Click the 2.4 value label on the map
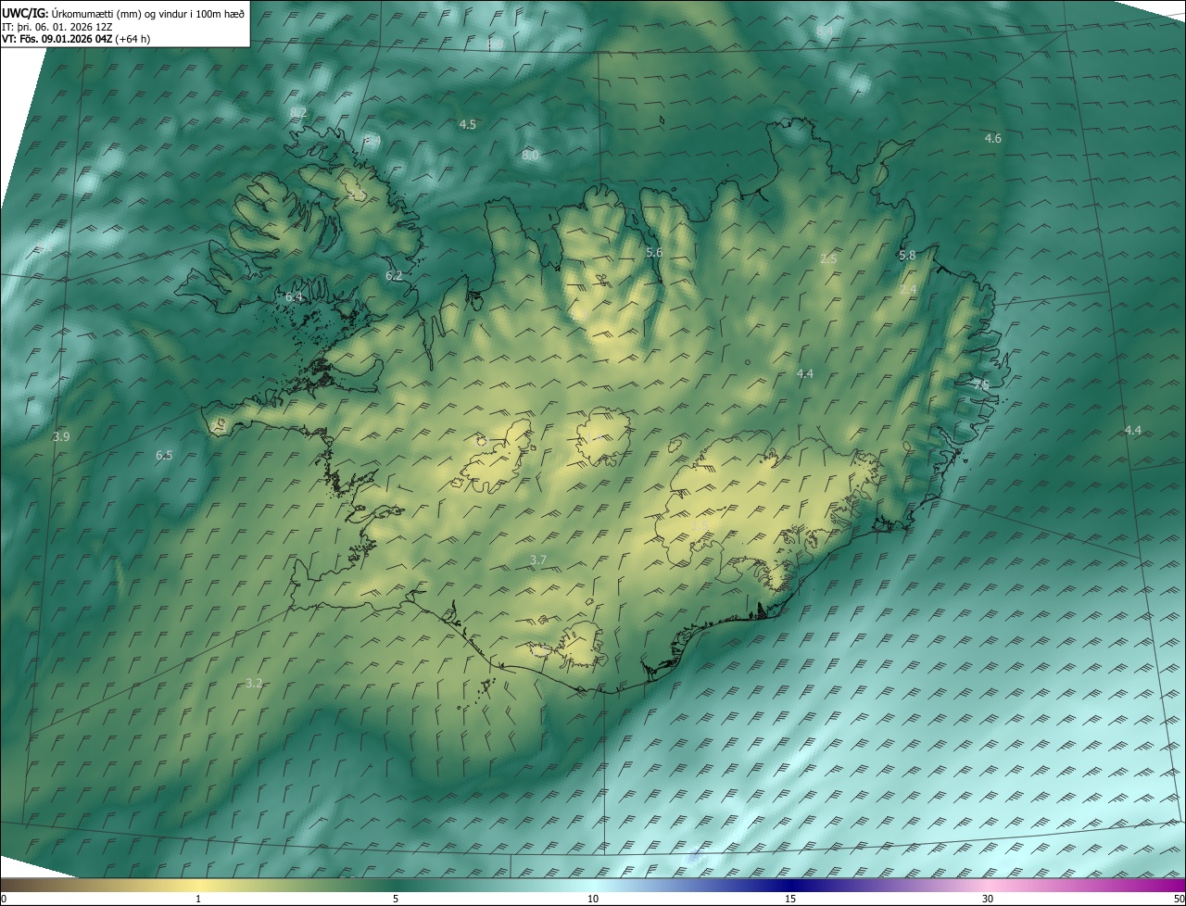 coord(908,290)
